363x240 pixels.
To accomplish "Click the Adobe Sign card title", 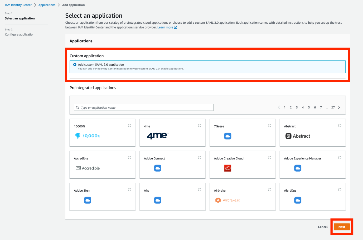I will pos(82,191).
